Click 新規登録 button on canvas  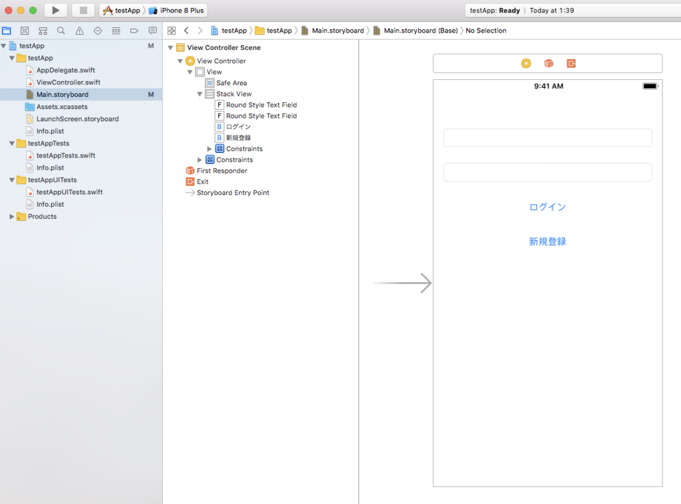547,241
